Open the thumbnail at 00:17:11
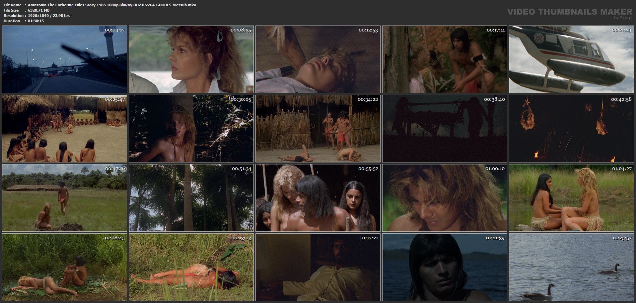The image size is (636, 303). [x=445, y=59]
